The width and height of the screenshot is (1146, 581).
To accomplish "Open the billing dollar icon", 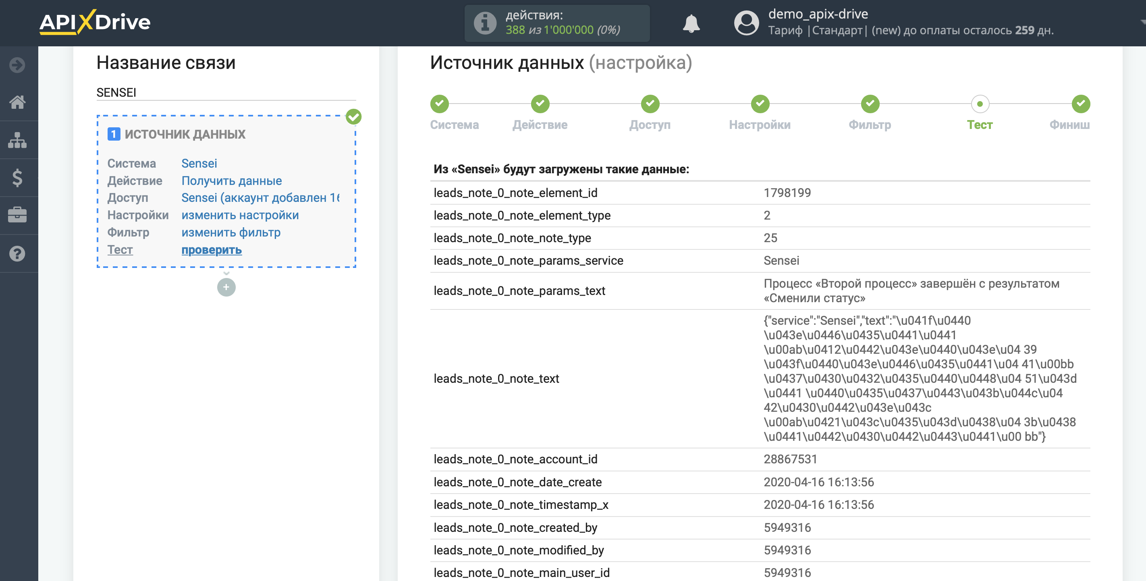I will (17, 178).
